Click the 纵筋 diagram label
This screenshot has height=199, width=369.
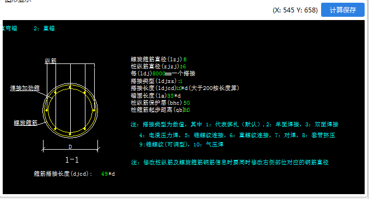point(51,61)
